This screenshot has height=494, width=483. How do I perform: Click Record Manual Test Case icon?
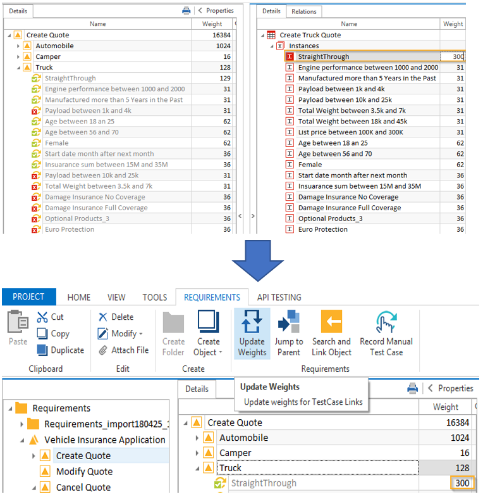tap(386, 322)
